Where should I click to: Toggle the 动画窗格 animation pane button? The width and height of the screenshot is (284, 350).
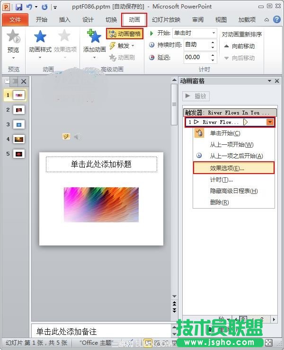point(124,34)
